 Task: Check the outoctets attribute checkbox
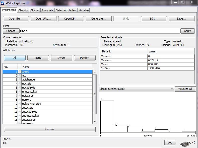(20, 108)
